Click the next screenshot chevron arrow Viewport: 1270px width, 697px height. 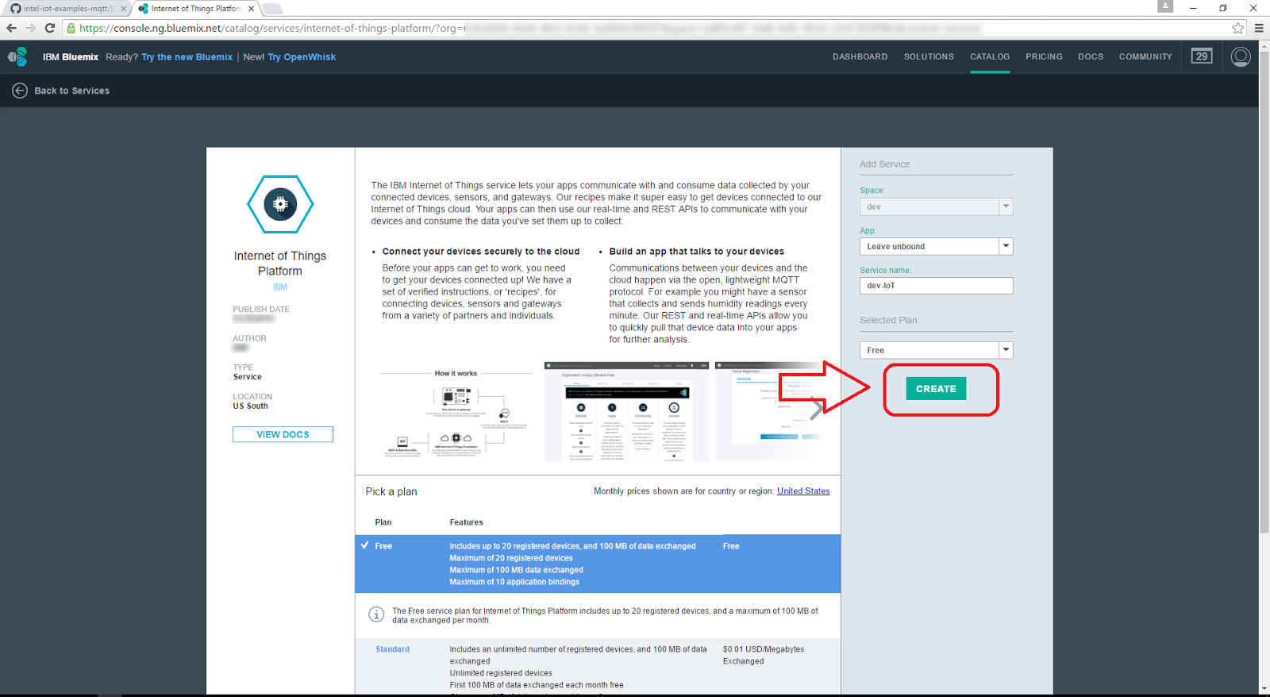coord(815,410)
